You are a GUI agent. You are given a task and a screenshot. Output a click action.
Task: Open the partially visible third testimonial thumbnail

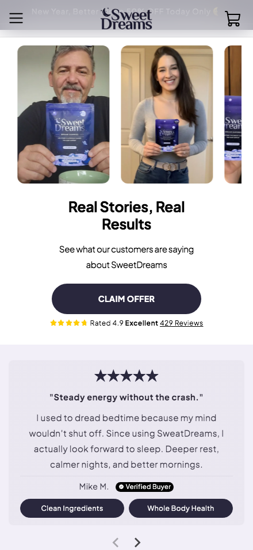(233, 114)
